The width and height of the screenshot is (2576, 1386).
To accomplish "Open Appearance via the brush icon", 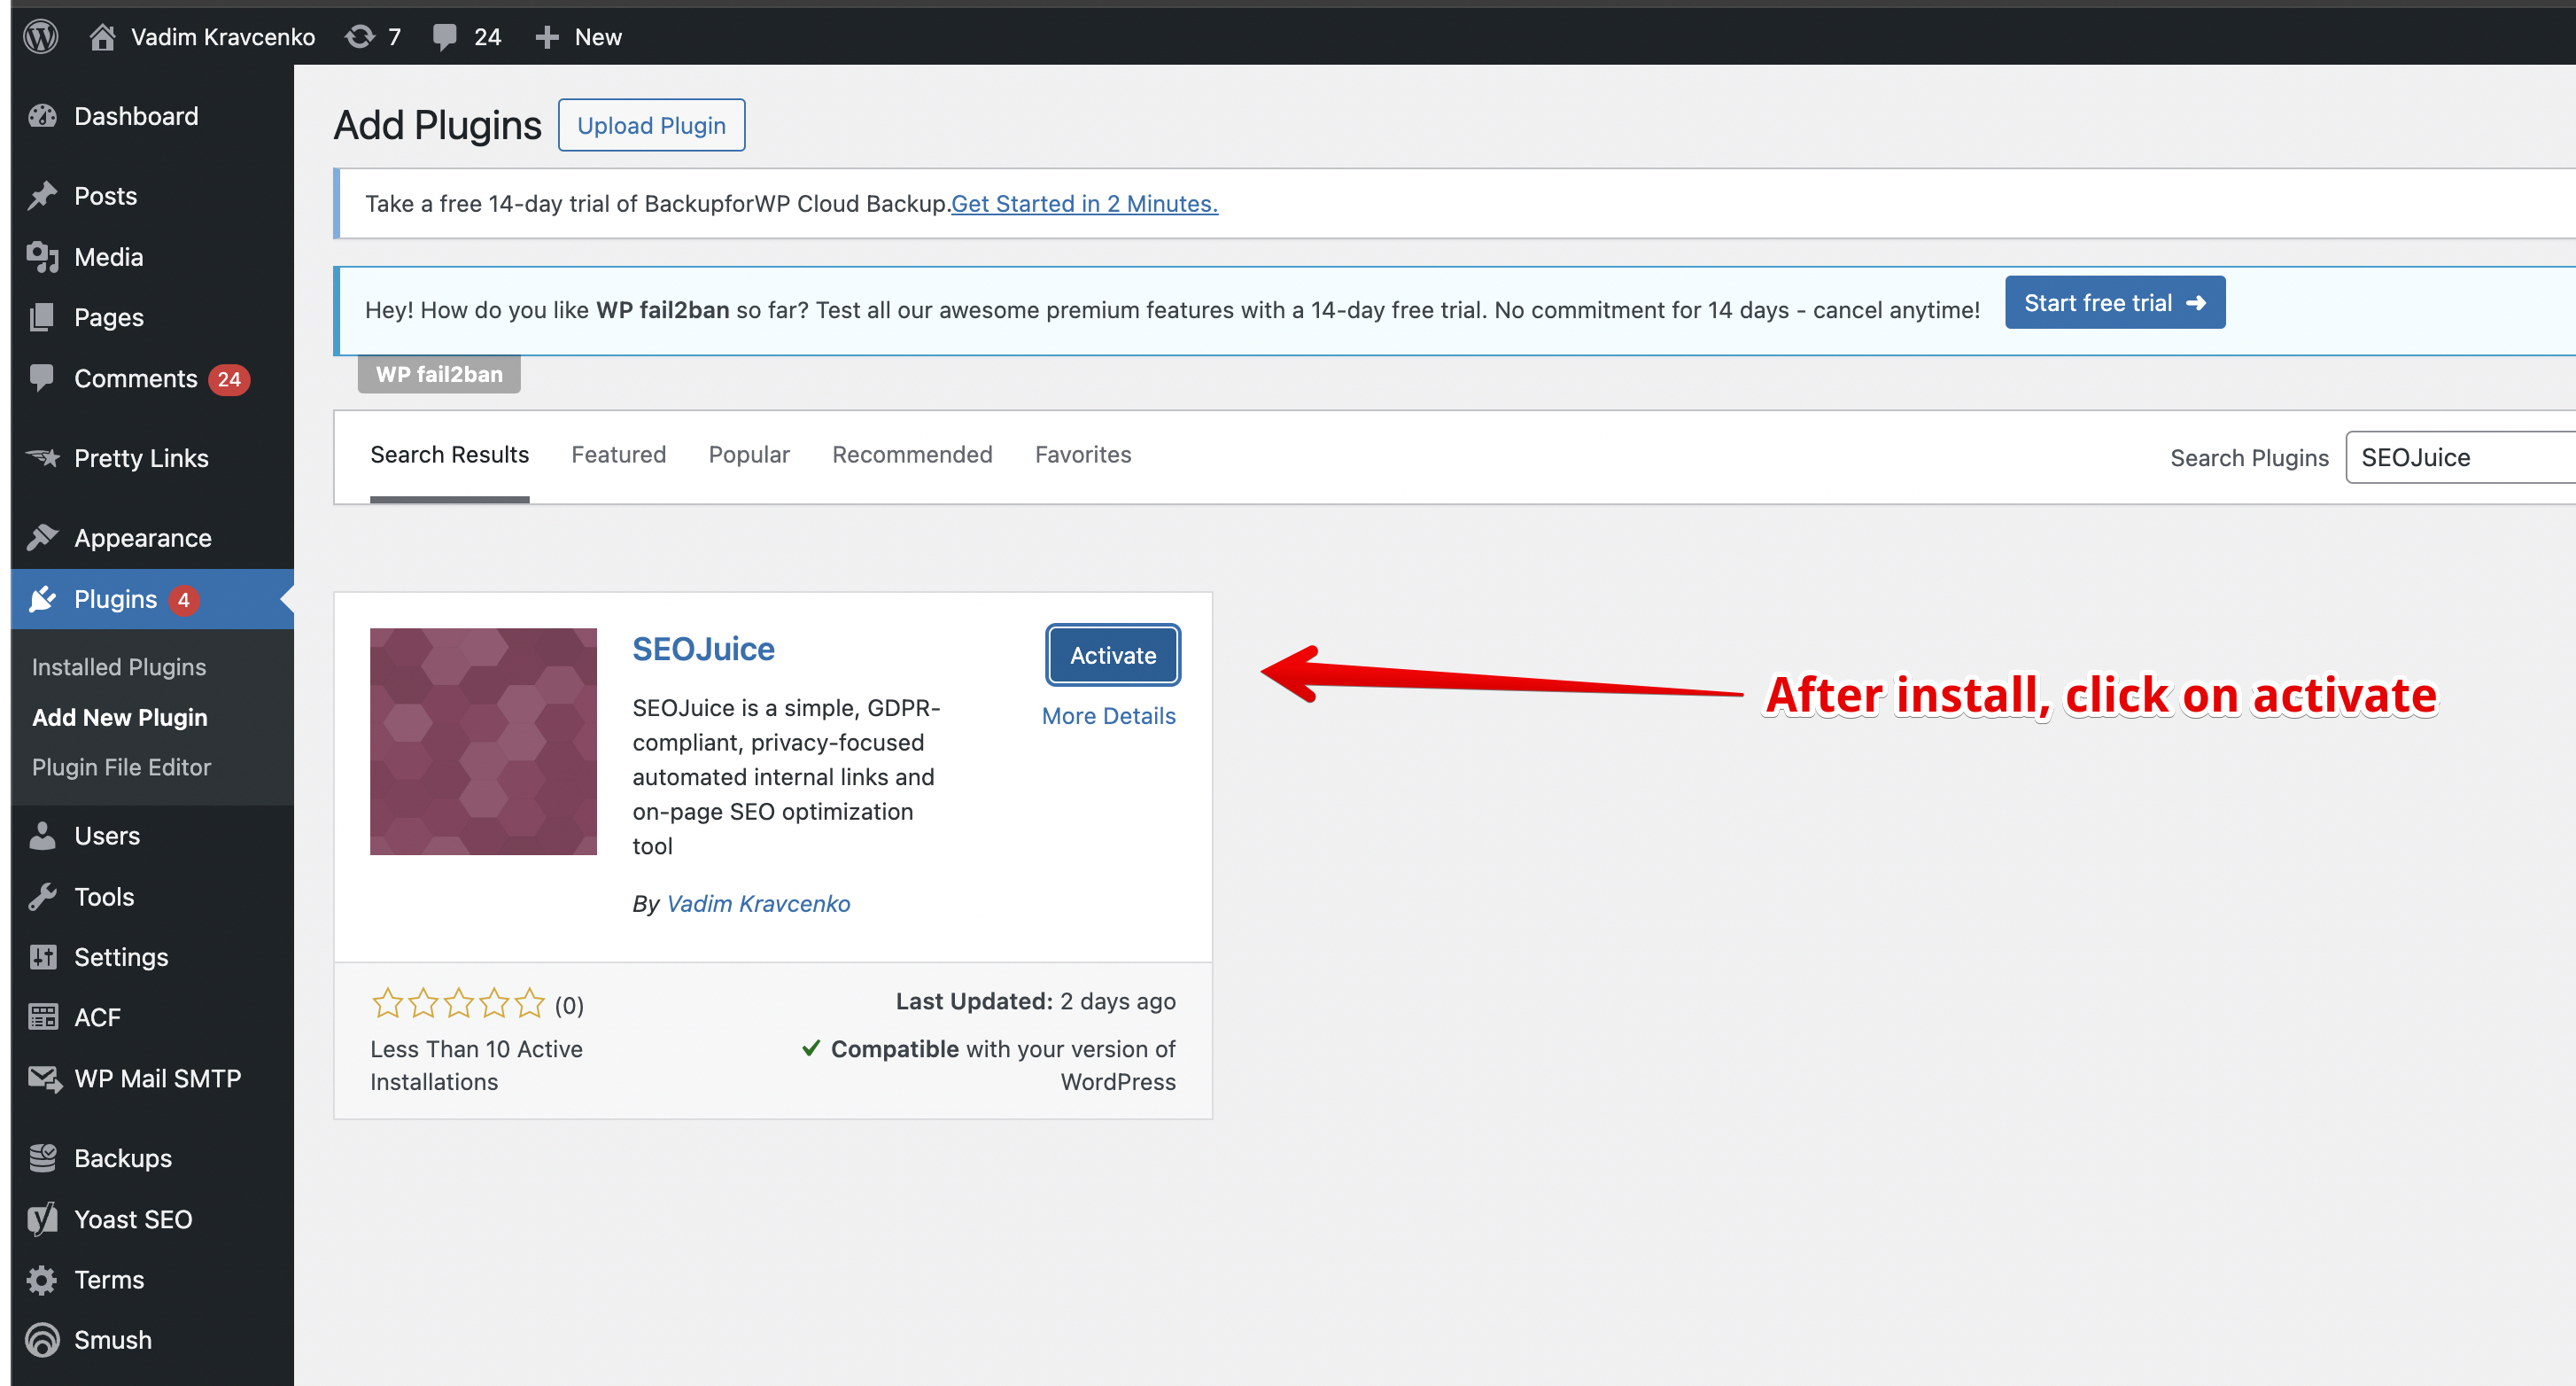I will tap(43, 537).
